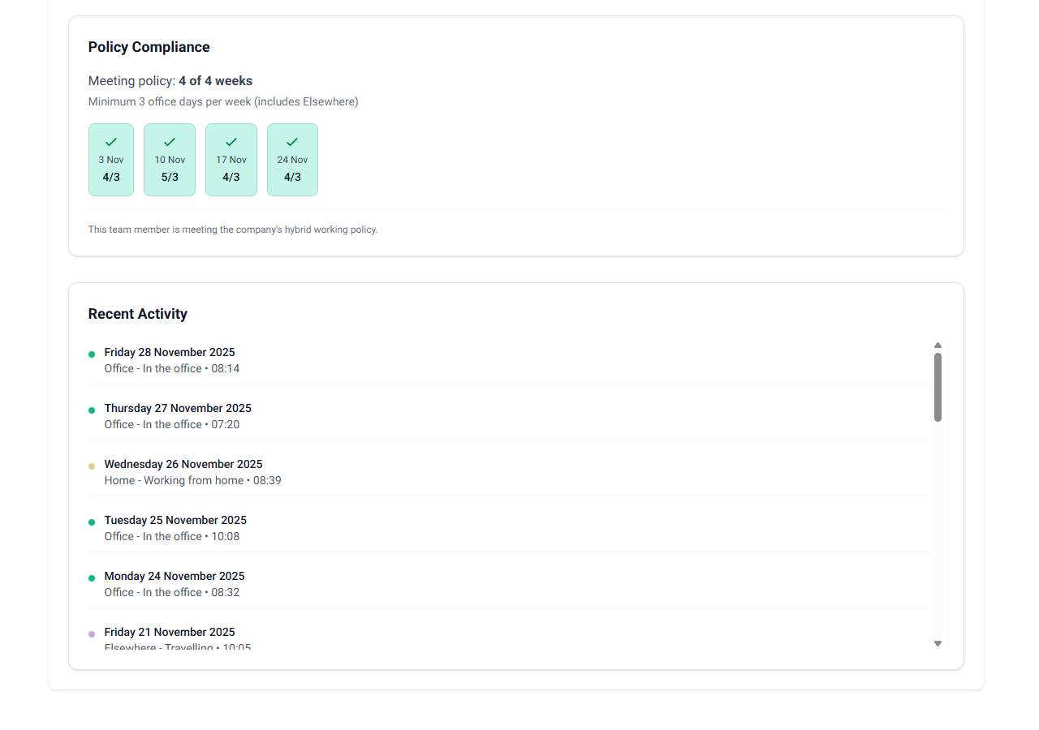The image size is (1039, 730).
Task: Click the purple Elsewhere status dot for Friday 21 November
Action: click(92, 633)
